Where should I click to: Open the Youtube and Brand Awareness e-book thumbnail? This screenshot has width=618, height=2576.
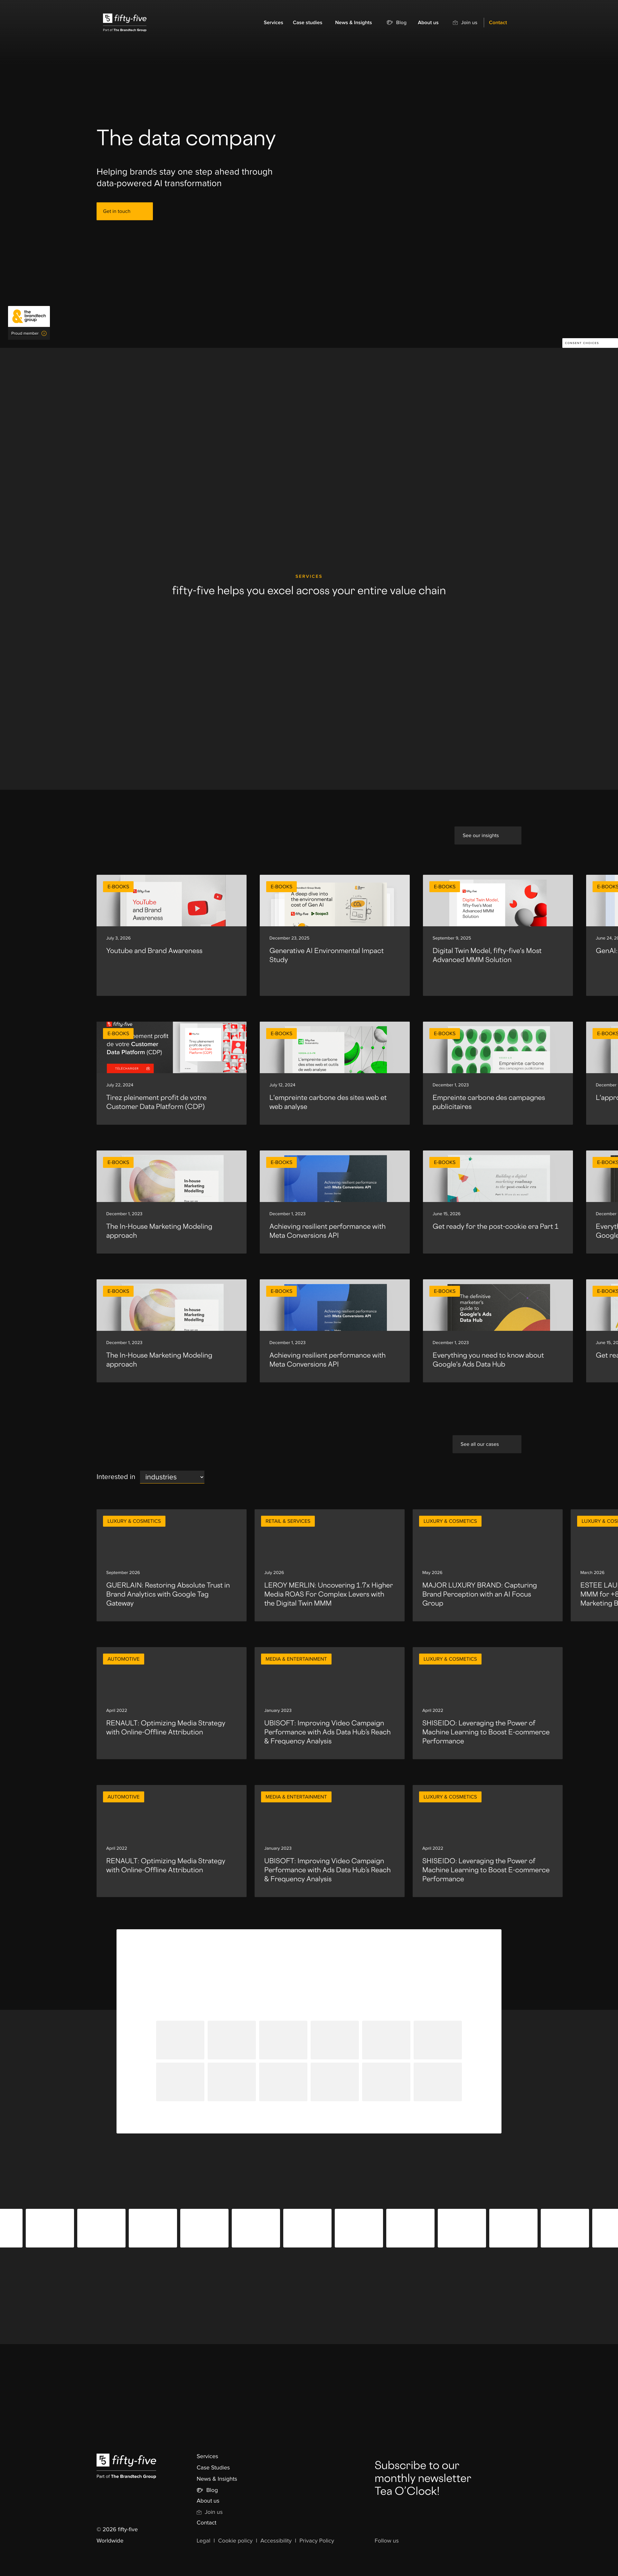171,900
